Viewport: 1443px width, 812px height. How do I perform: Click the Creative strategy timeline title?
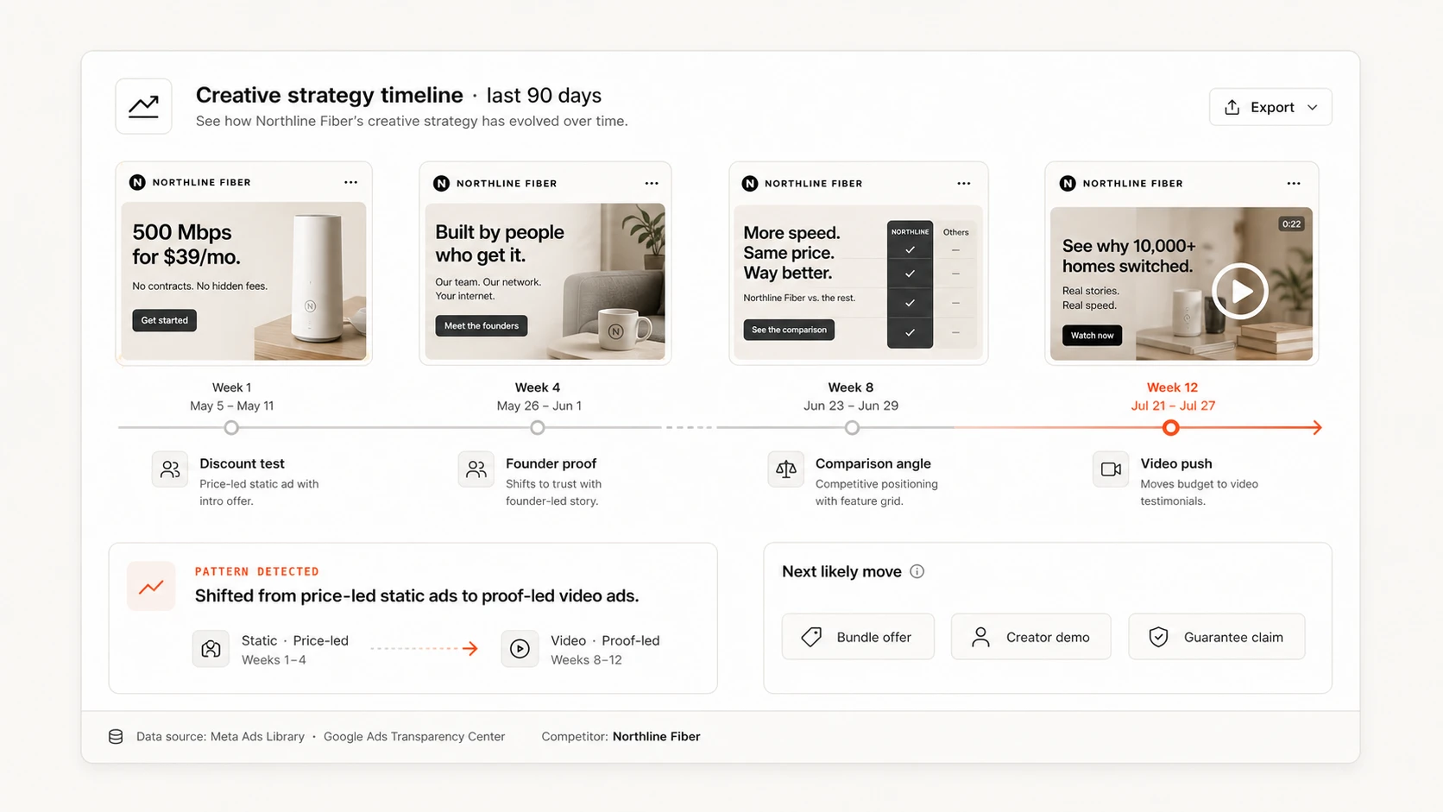coord(330,95)
